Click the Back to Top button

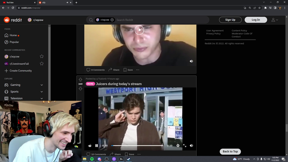pos(230,152)
